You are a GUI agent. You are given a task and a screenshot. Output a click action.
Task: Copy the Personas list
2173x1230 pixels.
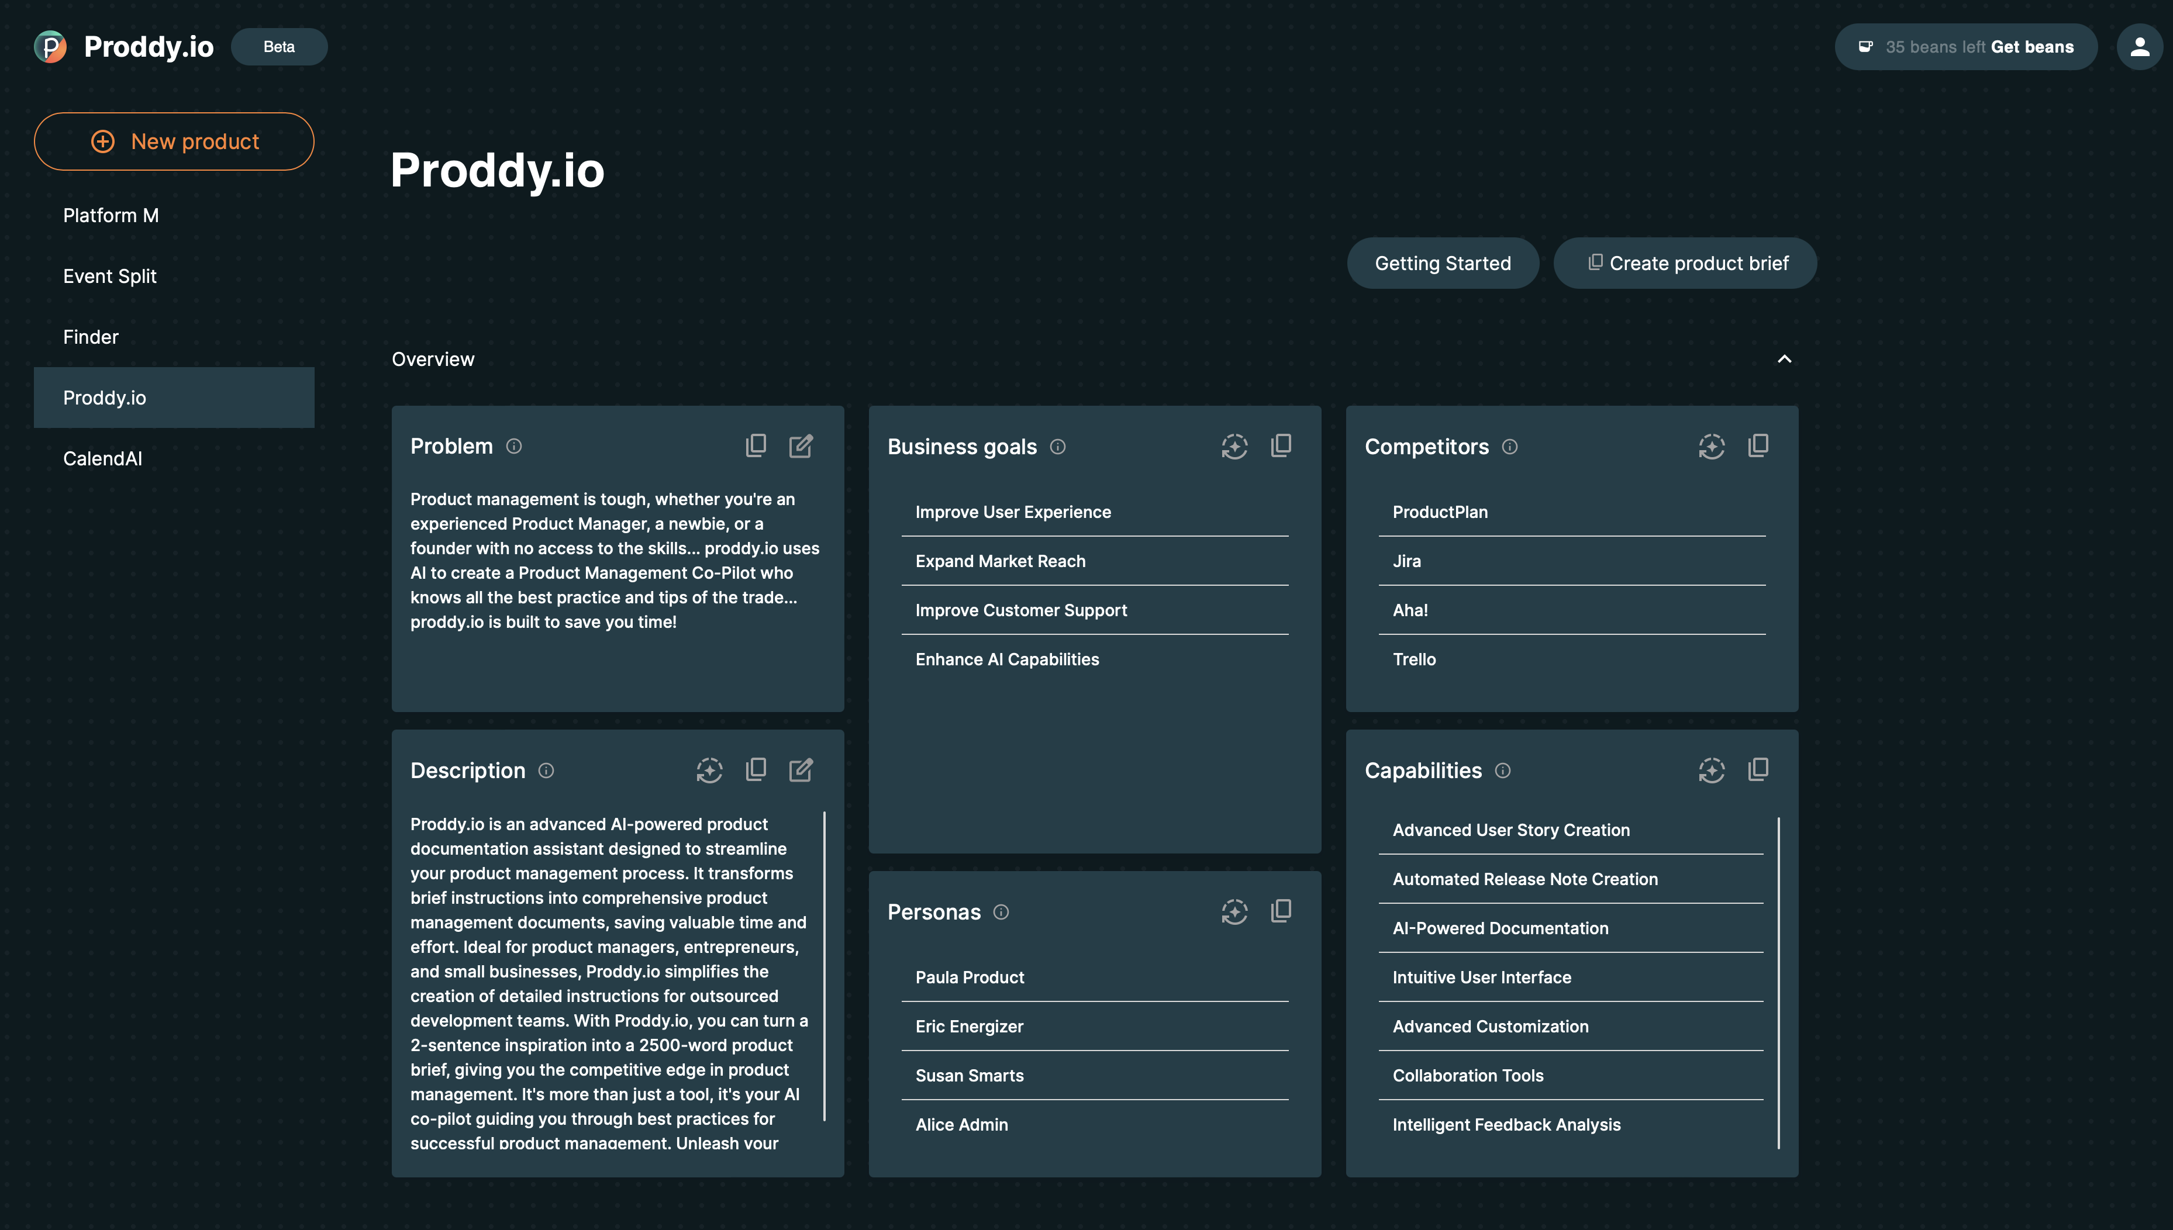pyautogui.click(x=1281, y=911)
